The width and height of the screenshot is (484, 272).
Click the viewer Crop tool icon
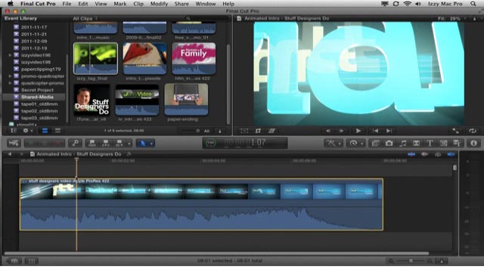tap(258, 131)
